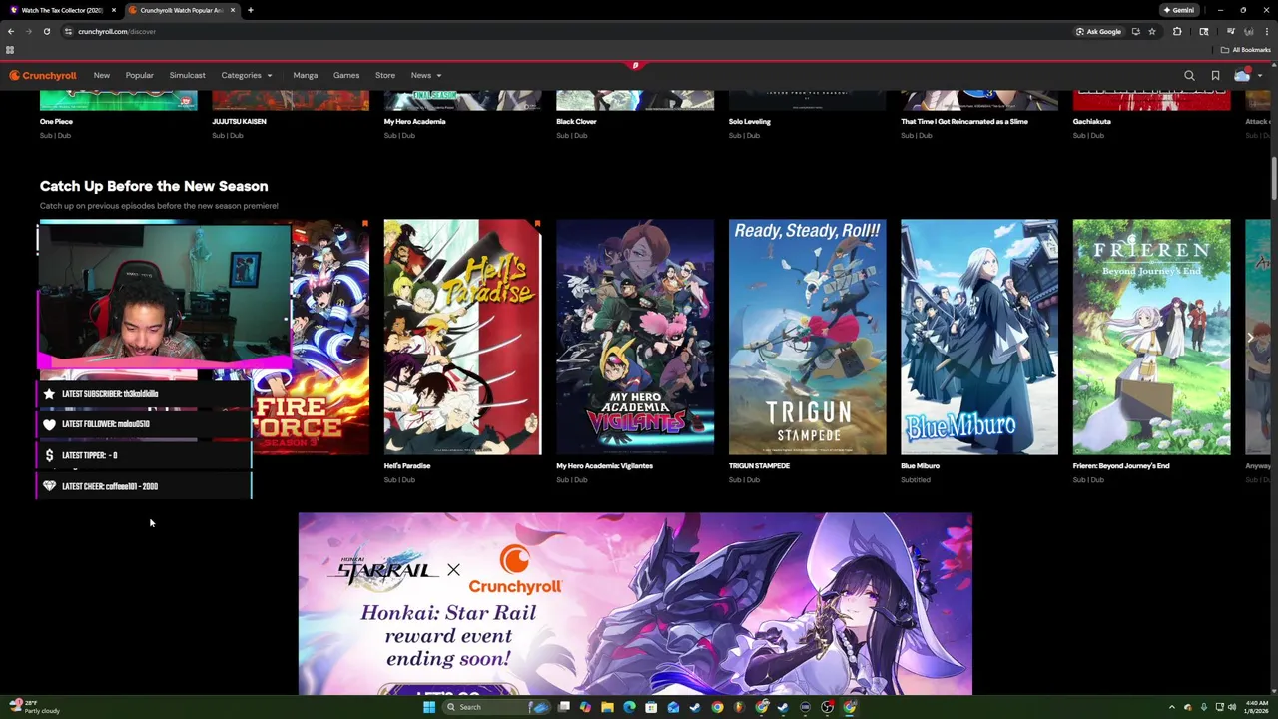Open the My Hero Academia: Vigilantes poster
Image resolution: width=1278 pixels, height=719 pixels.
(635, 338)
